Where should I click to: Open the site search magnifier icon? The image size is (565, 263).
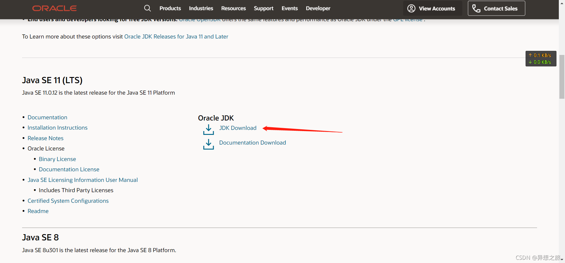147,8
